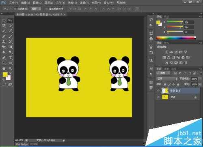Screen dimensions: 203x147
Task: Open the layer Opacity dropdown arrow
Action: tap(200, 79)
